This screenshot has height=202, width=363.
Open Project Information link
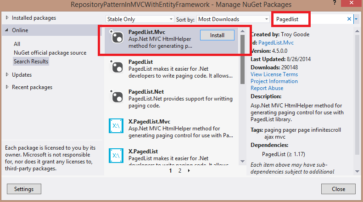click(x=274, y=81)
